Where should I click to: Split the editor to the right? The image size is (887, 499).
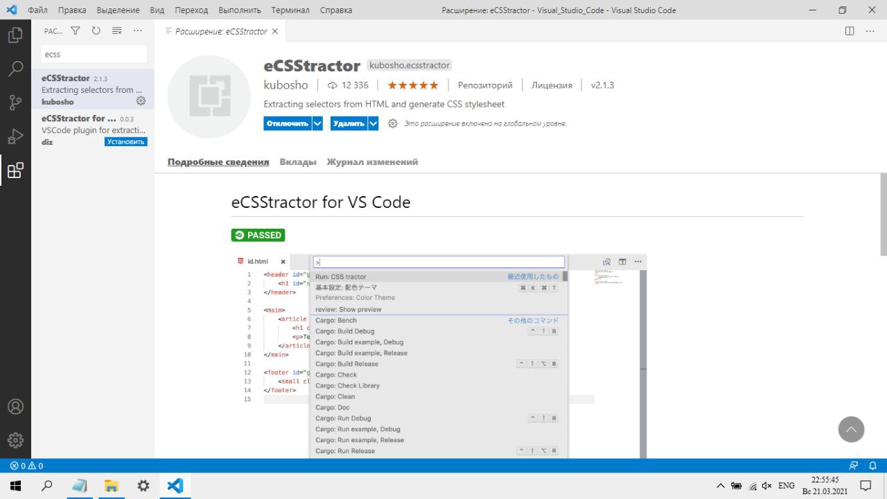tap(850, 31)
